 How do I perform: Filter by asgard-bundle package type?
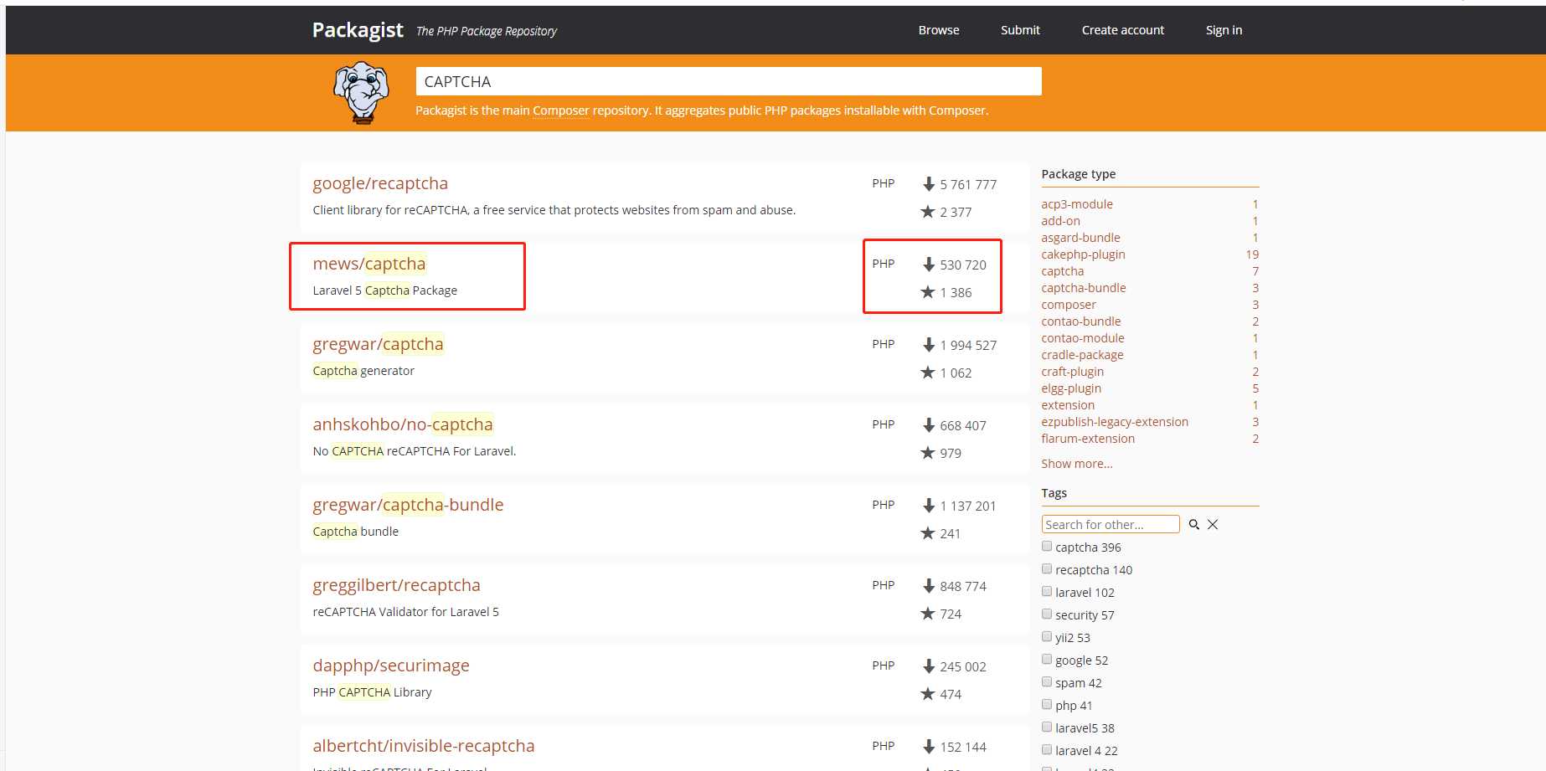[x=1080, y=238]
